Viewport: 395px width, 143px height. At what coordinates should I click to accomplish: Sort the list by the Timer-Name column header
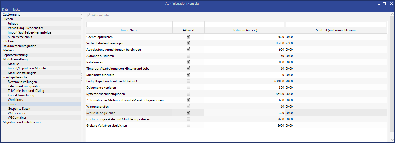(x=129, y=30)
